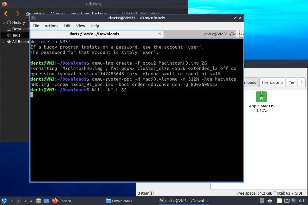308x205 pixels.
Task: Switch to workspace 2
Action: pyautogui.click(x=18, y=201)
